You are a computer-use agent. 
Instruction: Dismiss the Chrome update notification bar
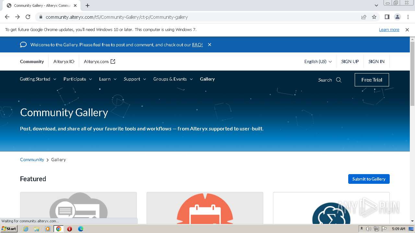coord(407,29)
